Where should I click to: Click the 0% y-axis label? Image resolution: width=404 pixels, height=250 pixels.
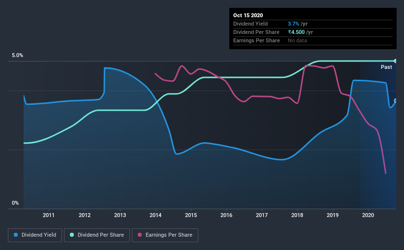tap(15, 203)
